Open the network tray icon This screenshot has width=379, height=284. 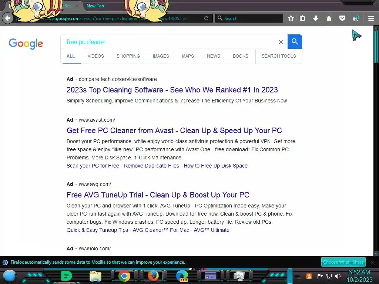tap(329, 276)
